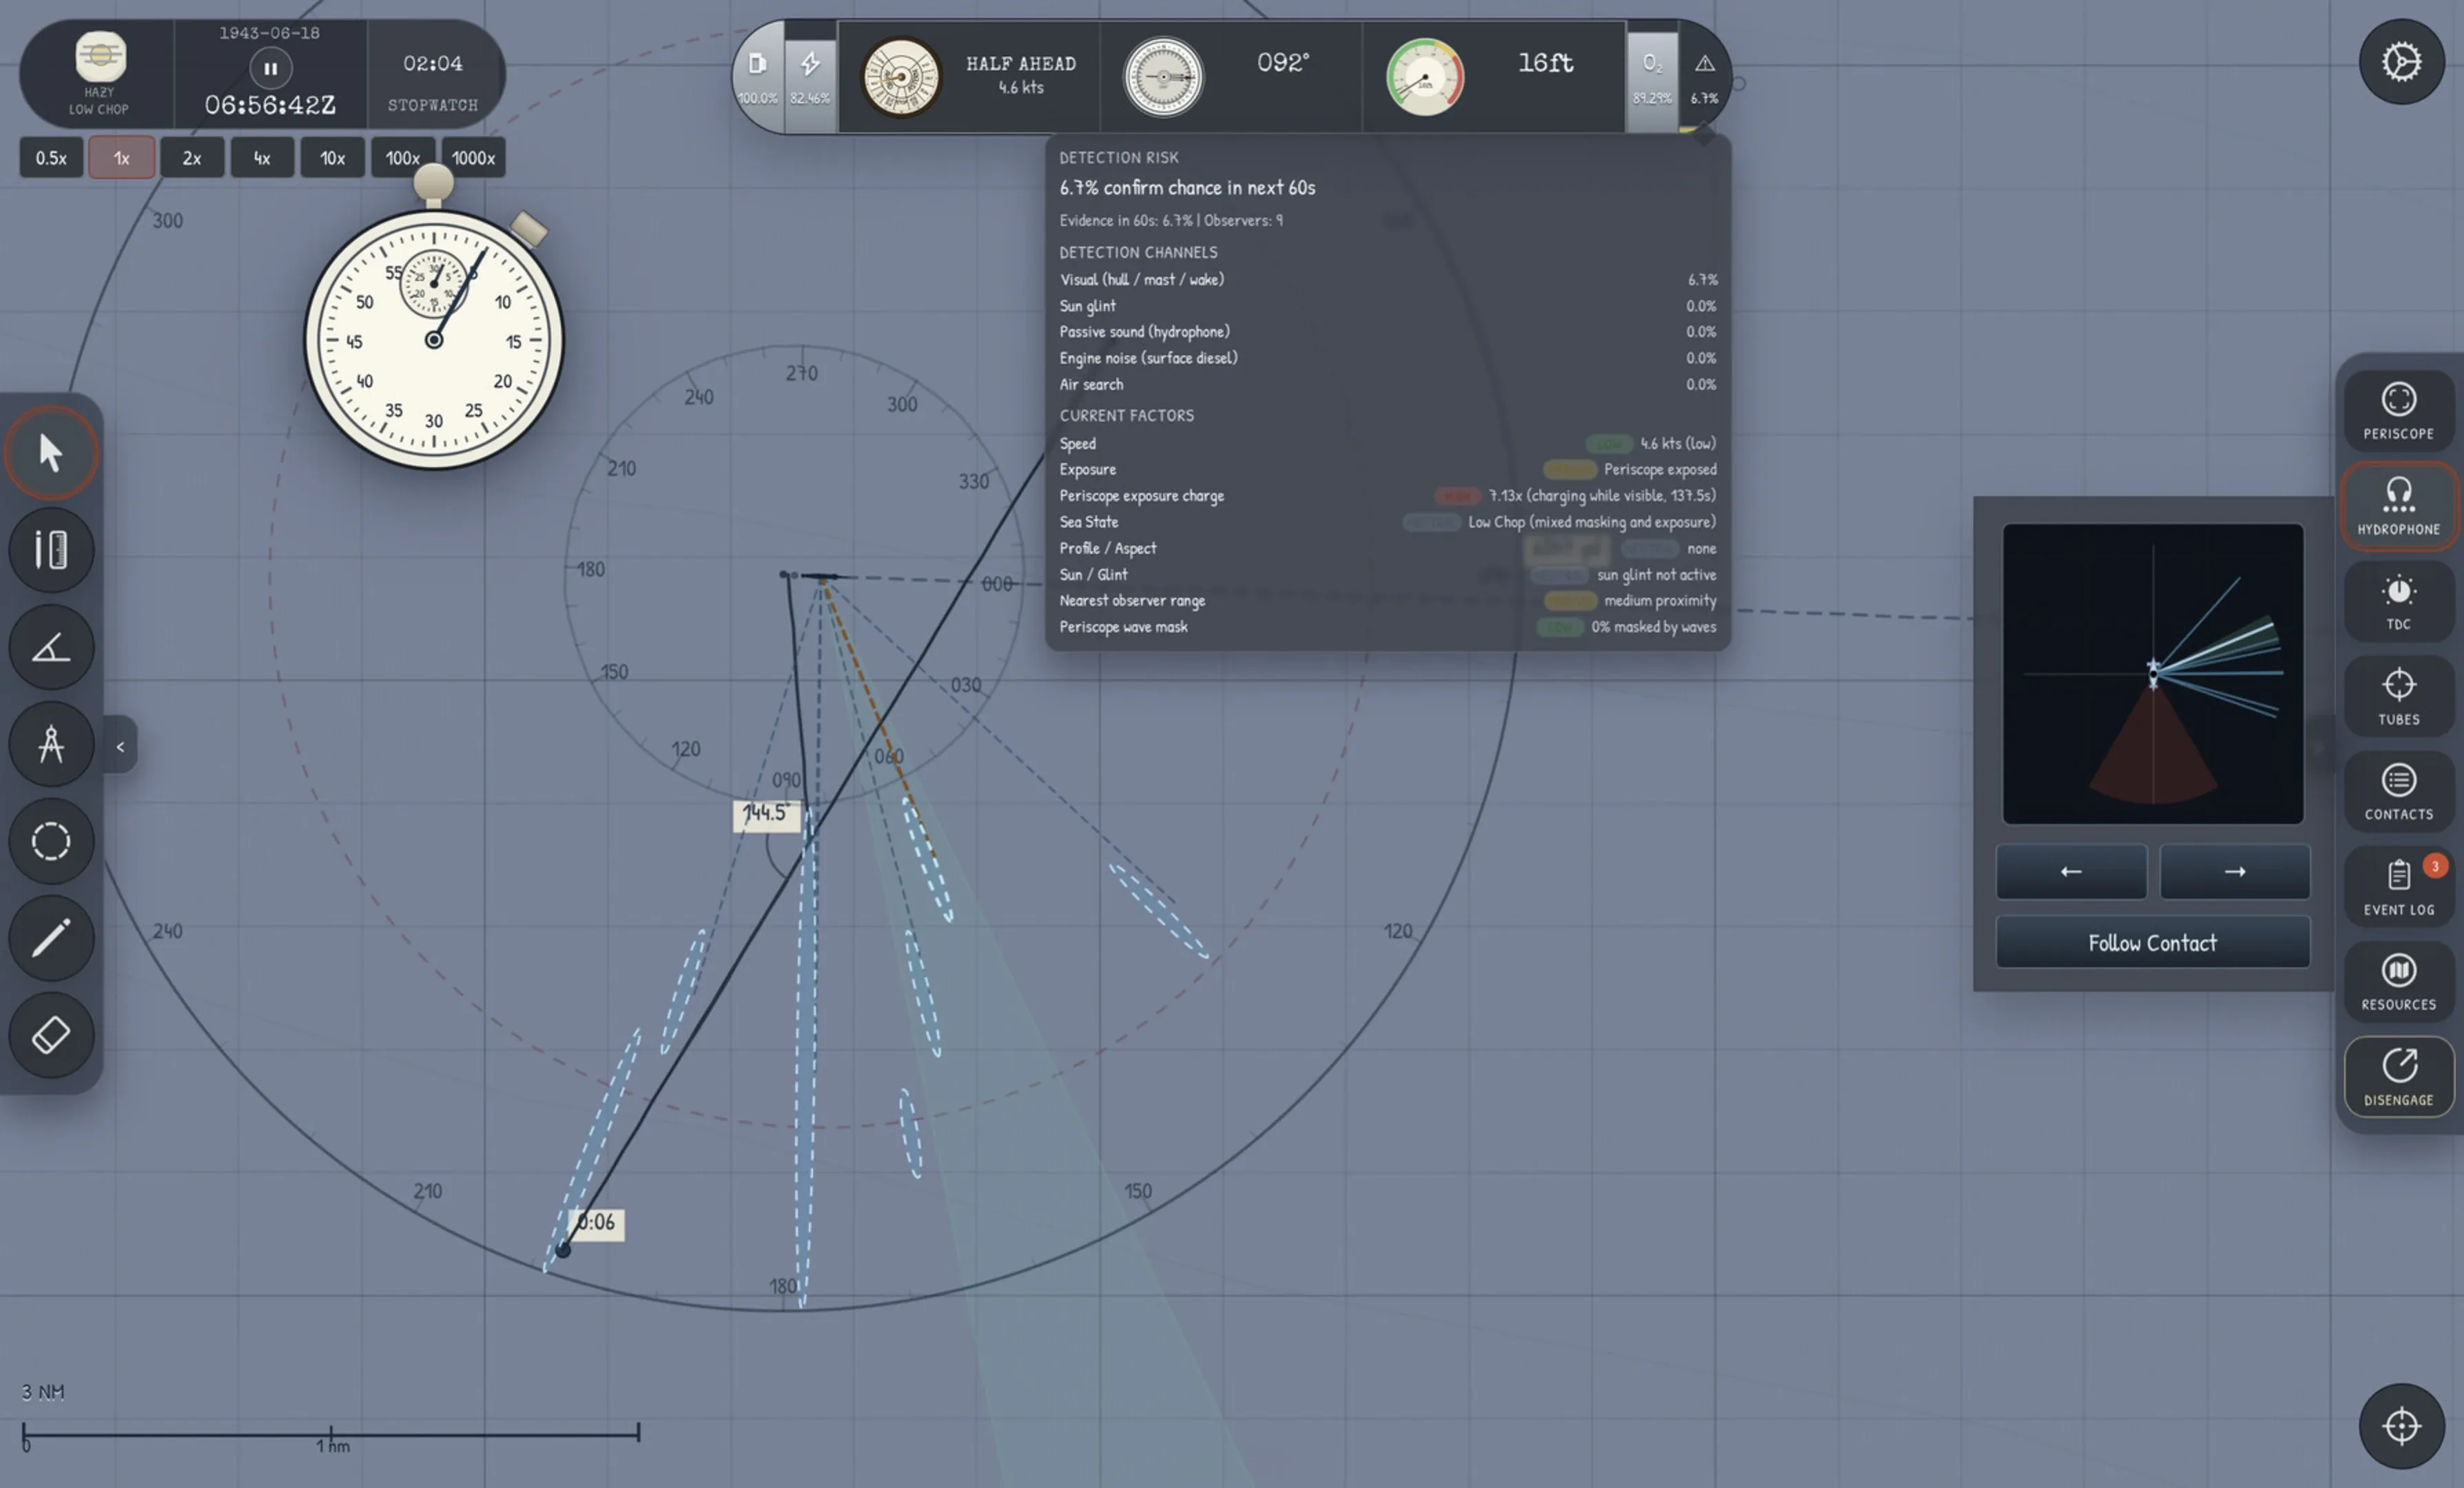Set time speed to 2x

pos(192,158)
